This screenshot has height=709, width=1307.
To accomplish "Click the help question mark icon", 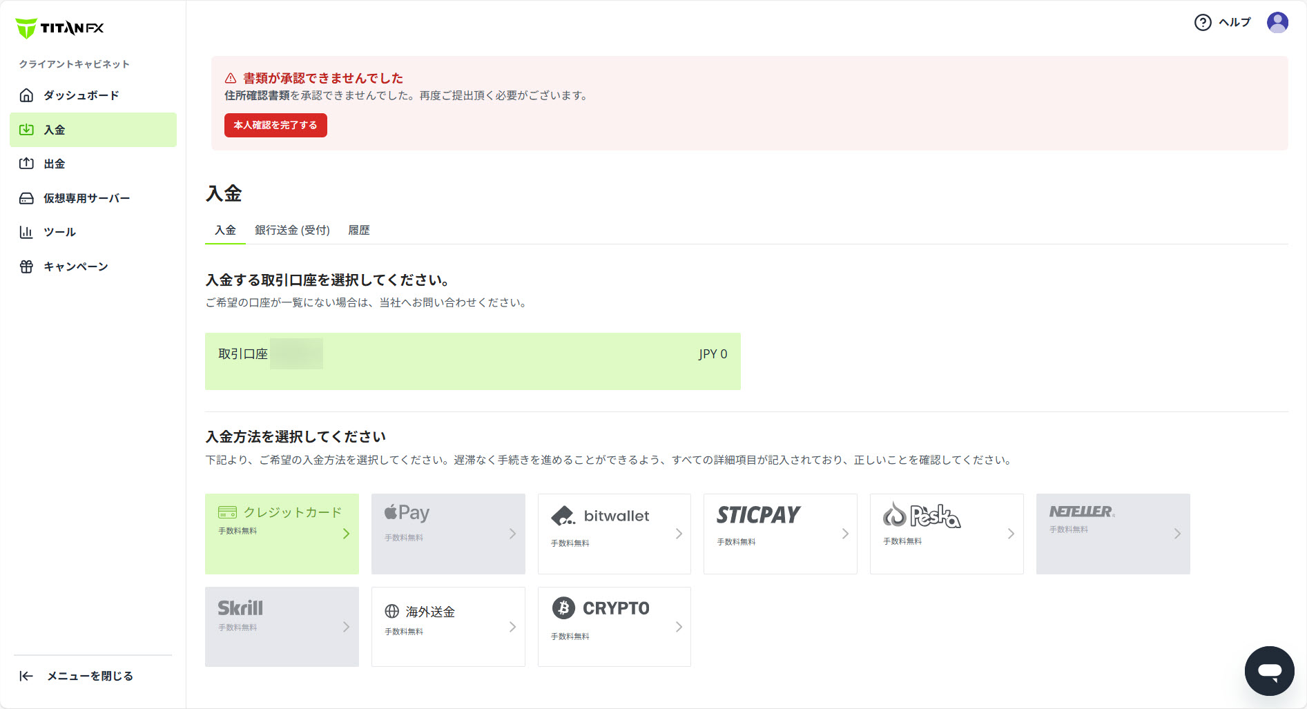I will pos(1202,23).
